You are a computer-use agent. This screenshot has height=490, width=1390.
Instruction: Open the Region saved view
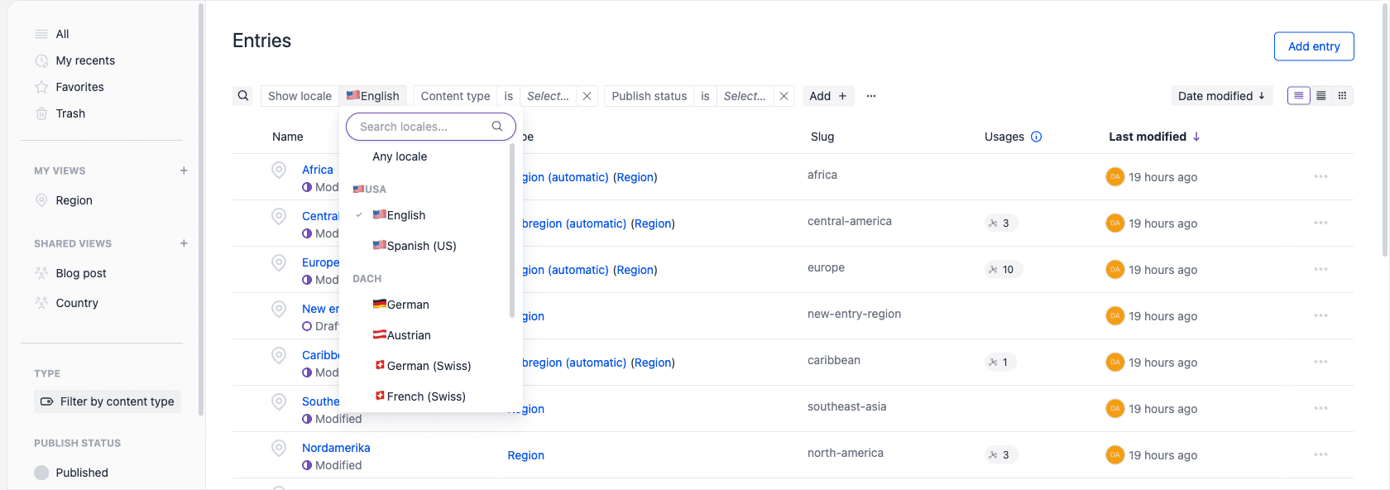click(74, 200)
